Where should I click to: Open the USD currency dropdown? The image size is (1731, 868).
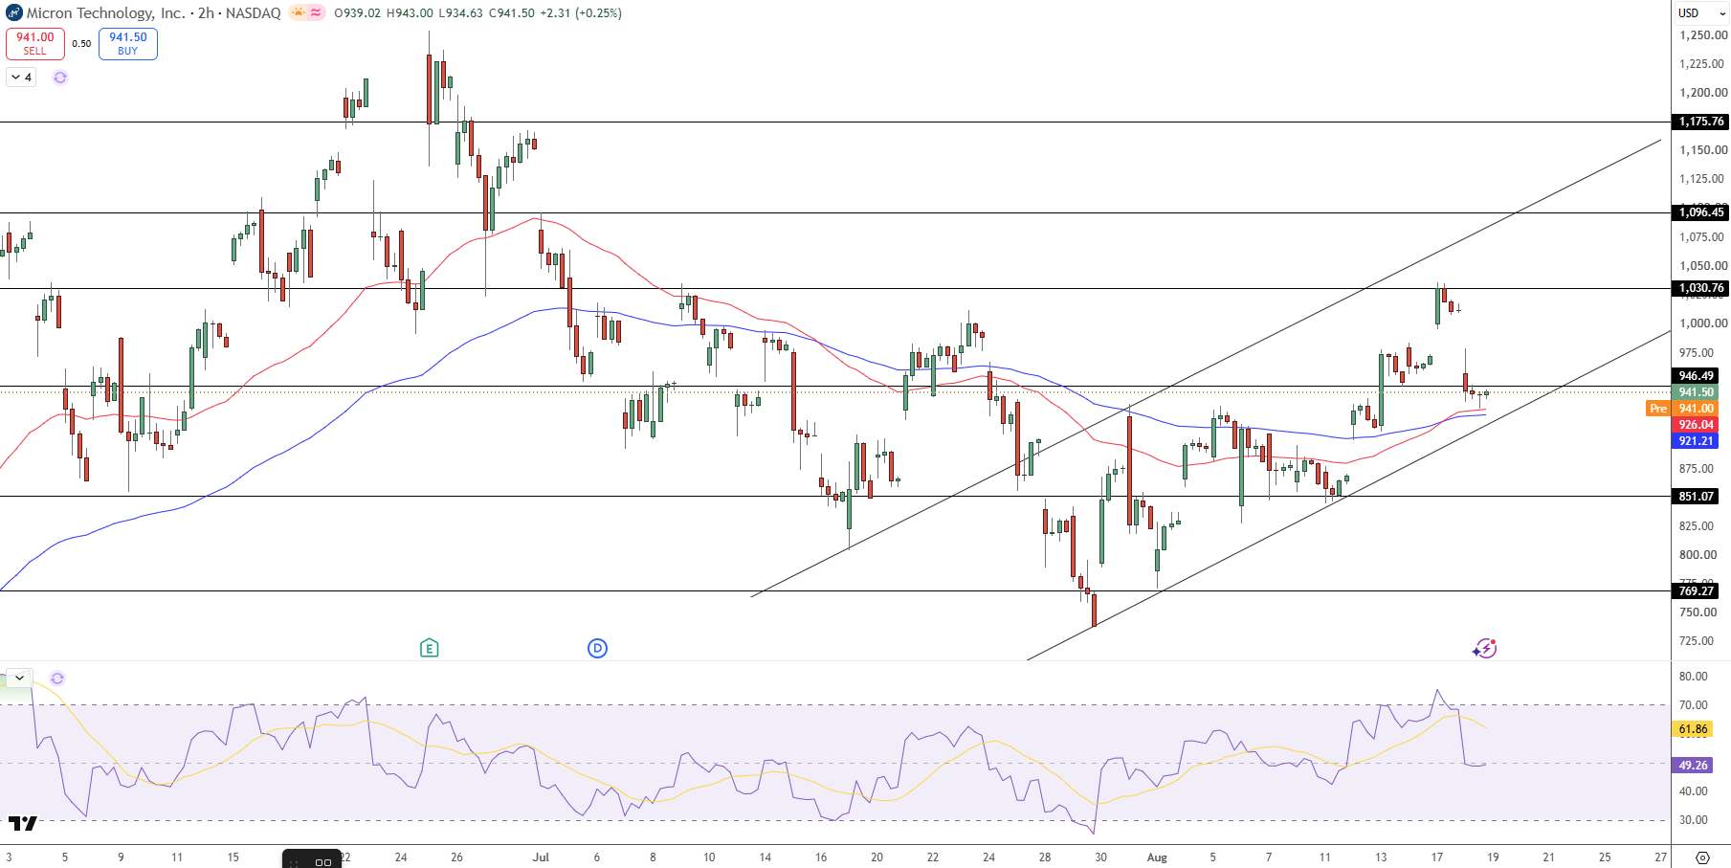pyautogui.click(x=1700, y=12)
